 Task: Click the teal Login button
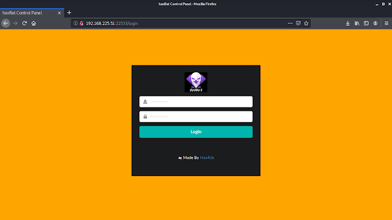pyautogui.click(x=196, y=132)
